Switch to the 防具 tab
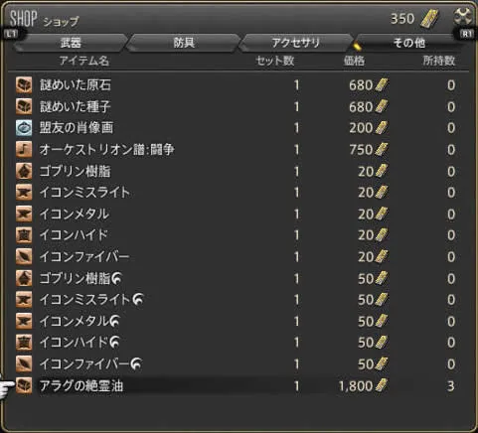The image size is (478, 433). pyautogui.click(x=184, y=43)
